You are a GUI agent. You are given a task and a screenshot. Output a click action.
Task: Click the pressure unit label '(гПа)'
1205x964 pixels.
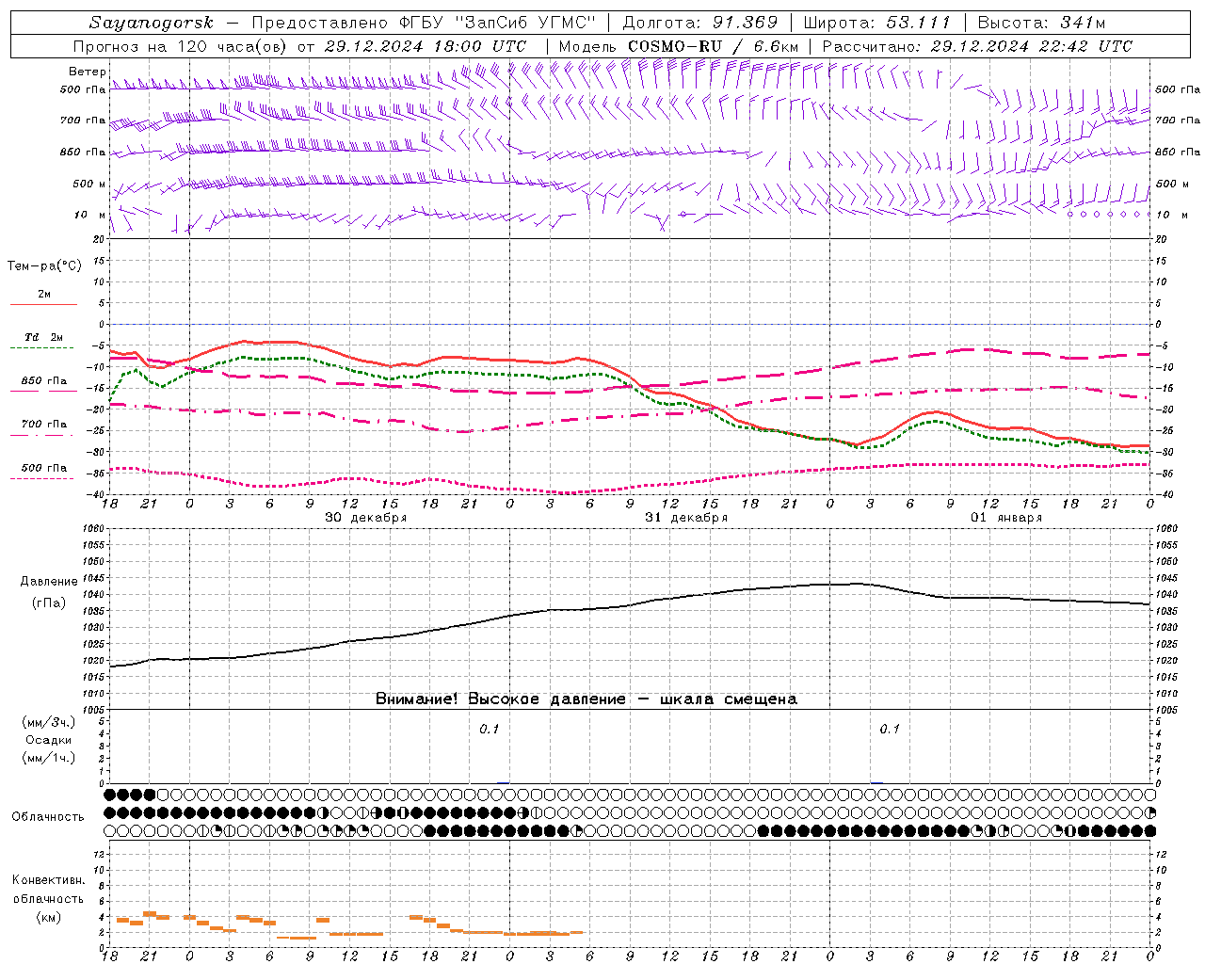(49, 603)
